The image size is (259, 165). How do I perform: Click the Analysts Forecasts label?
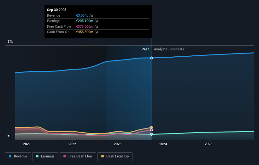169,49
